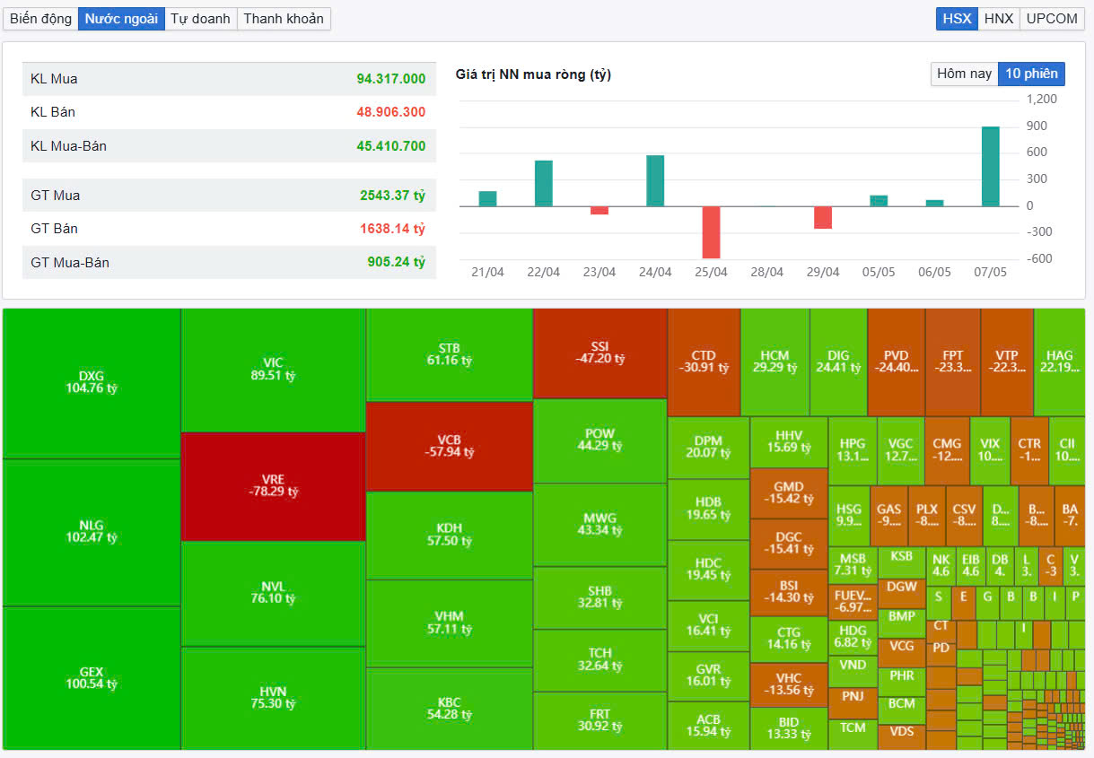Click the 29/04 red chart bar
Viewport: 1094px width, 758px height.
822,217
